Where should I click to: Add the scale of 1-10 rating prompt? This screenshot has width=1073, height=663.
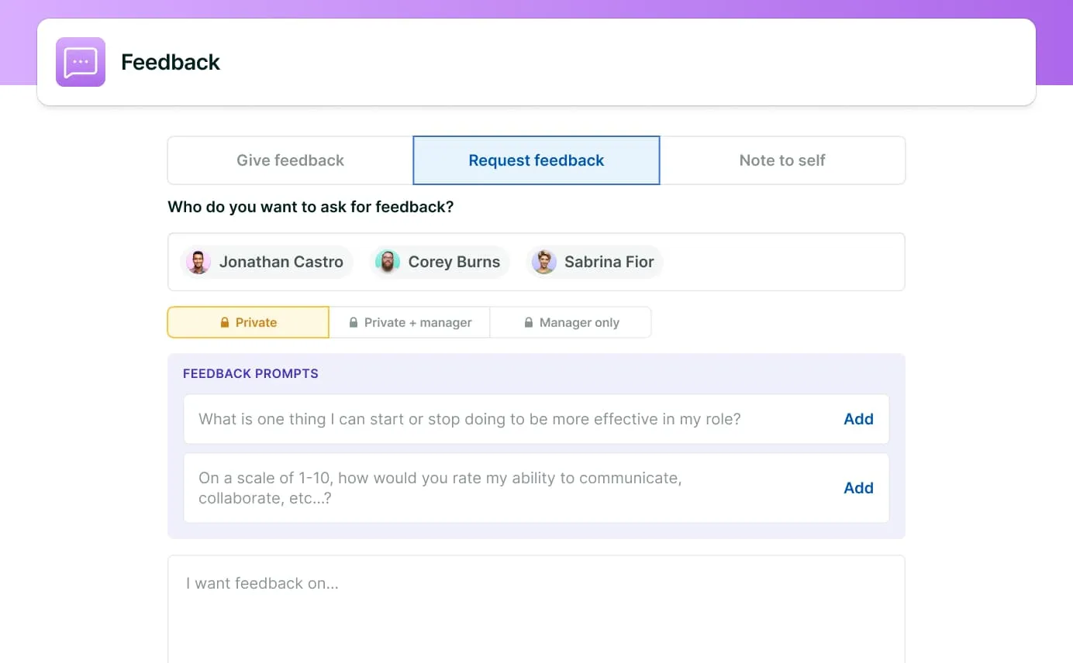(x=858, y=488)
